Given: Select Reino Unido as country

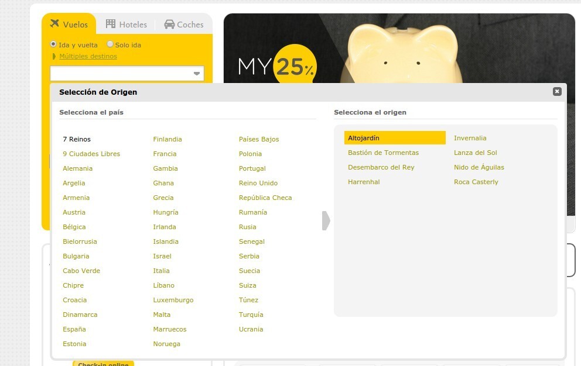Looking at the screenshot, I should (x=258, y=183).
